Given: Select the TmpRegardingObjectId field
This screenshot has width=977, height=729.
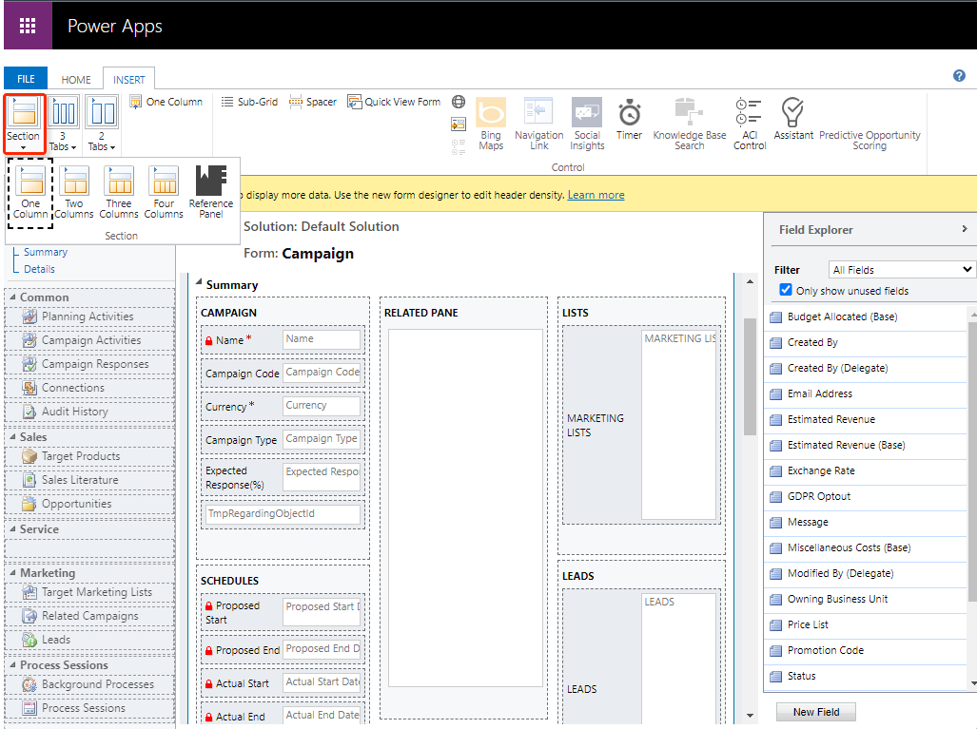Looking at the screenshot, I should (x=283, y=514).
